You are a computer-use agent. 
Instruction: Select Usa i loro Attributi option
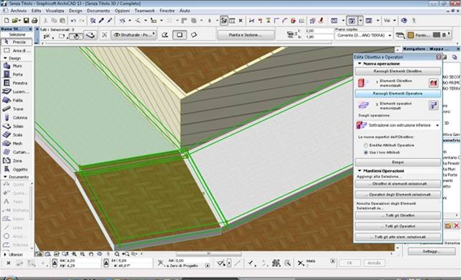click(x=366, y=153)
